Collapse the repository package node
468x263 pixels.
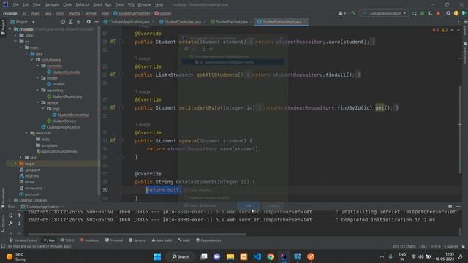37,91
